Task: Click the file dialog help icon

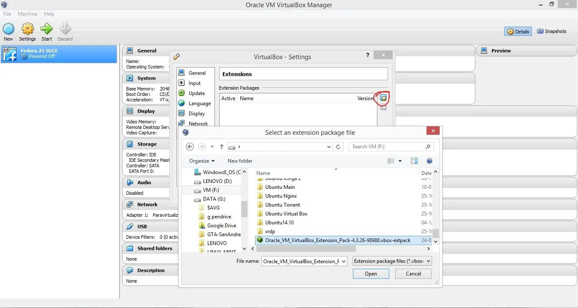Action: [429, 161]
